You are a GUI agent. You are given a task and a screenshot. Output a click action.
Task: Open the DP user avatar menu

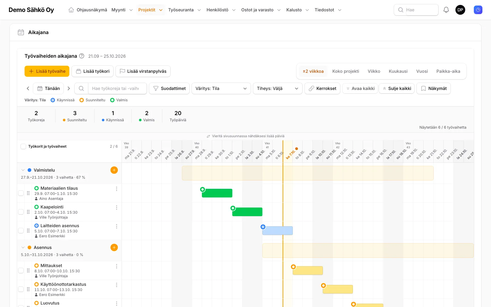(460, 10)
